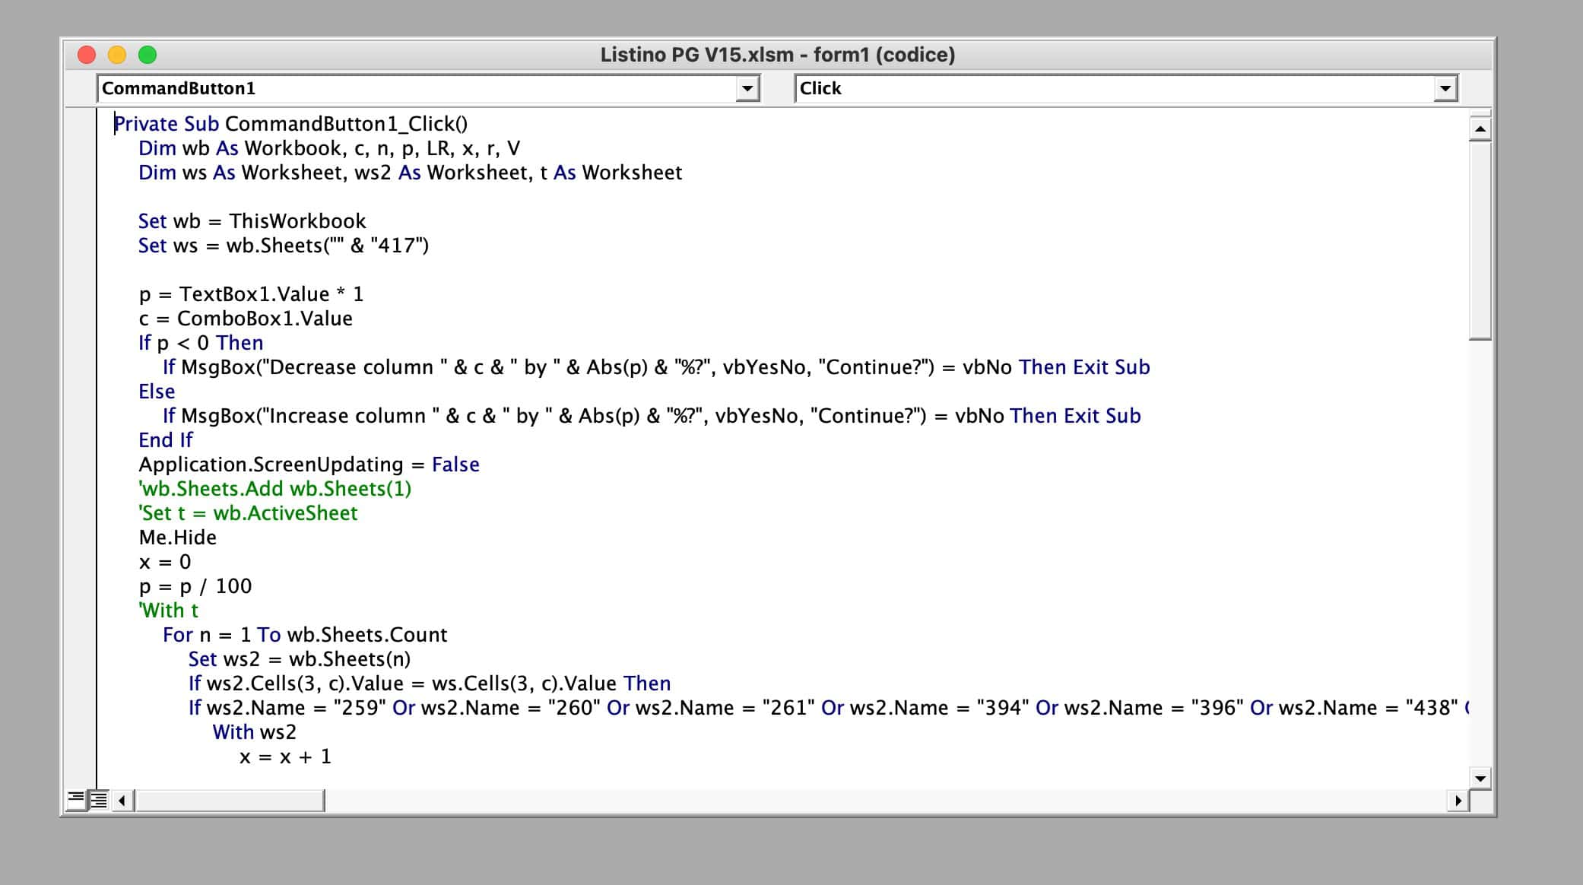This screenshot has height=885, width=1583.
Task: Click the line "x = x + 1"
Action: tap(285, 757)
